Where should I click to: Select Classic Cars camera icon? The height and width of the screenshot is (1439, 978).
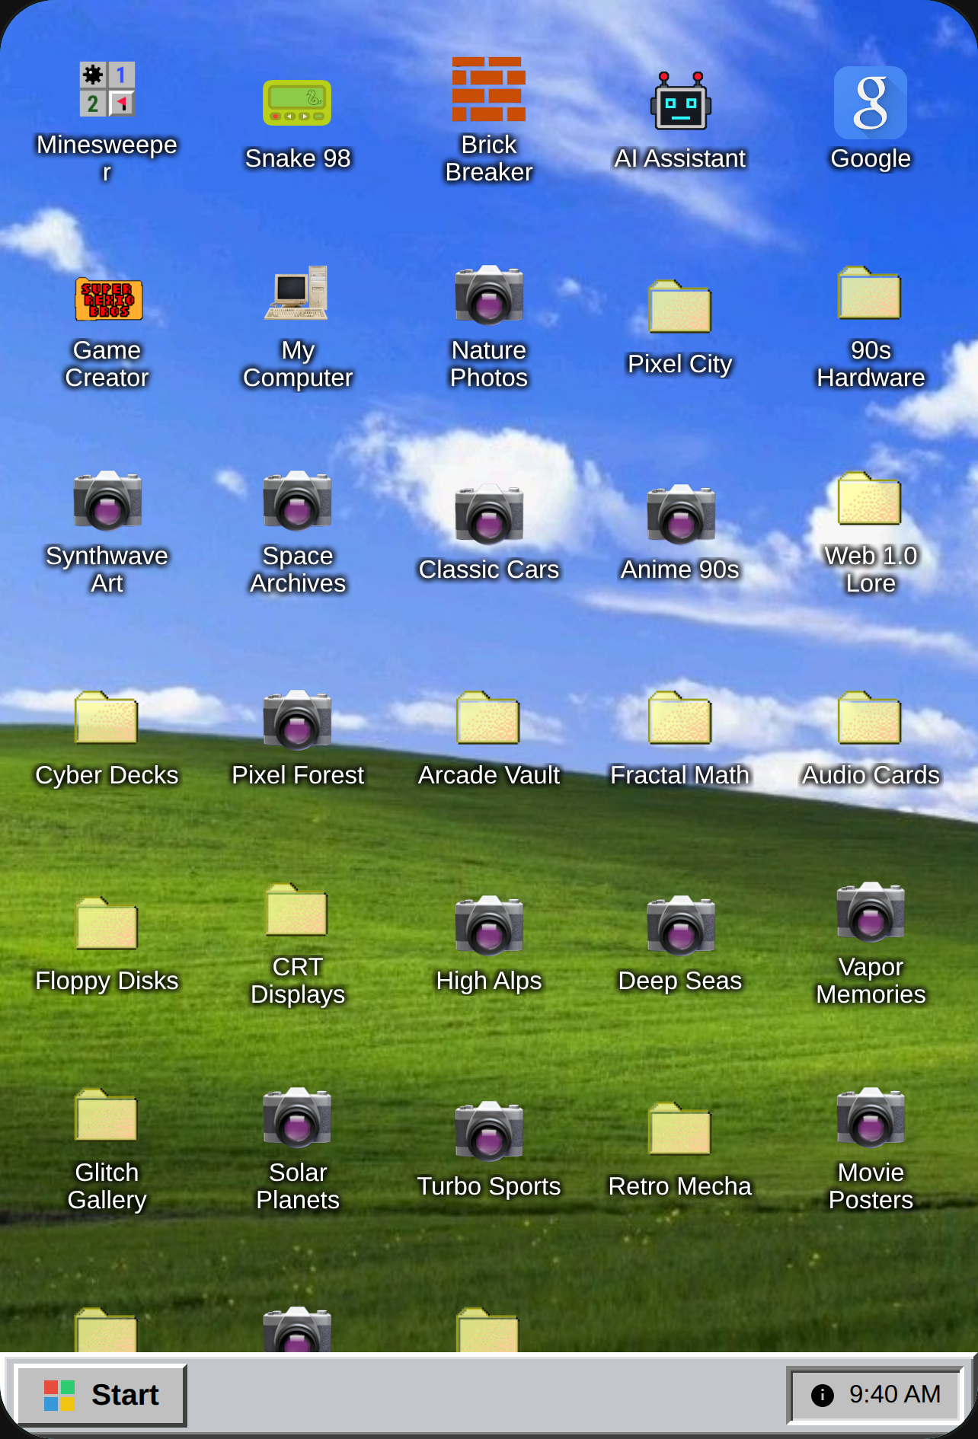coord(489,514)
